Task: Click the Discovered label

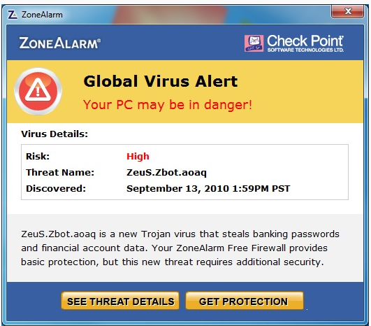Action: pyautogui.click(x=56, y=189)
